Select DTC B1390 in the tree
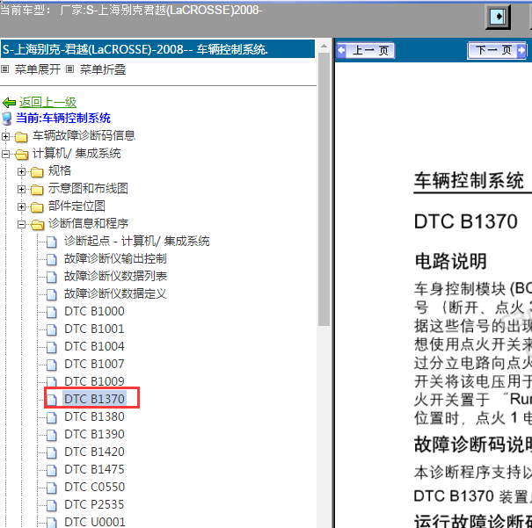Screen dimensions: 532x528 94,435
